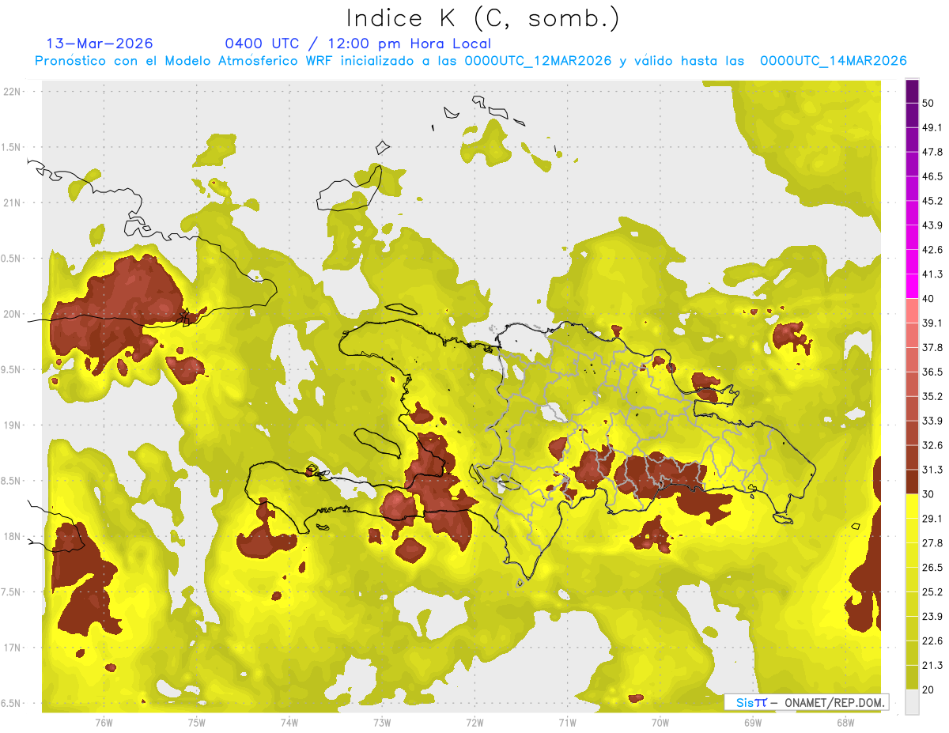Screen dimensions: 949x733
Task: Pick the magenta segment between 40 and 41.3
Action: click(912, 286)
